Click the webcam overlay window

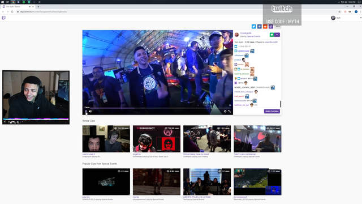[x=36, y=97]
